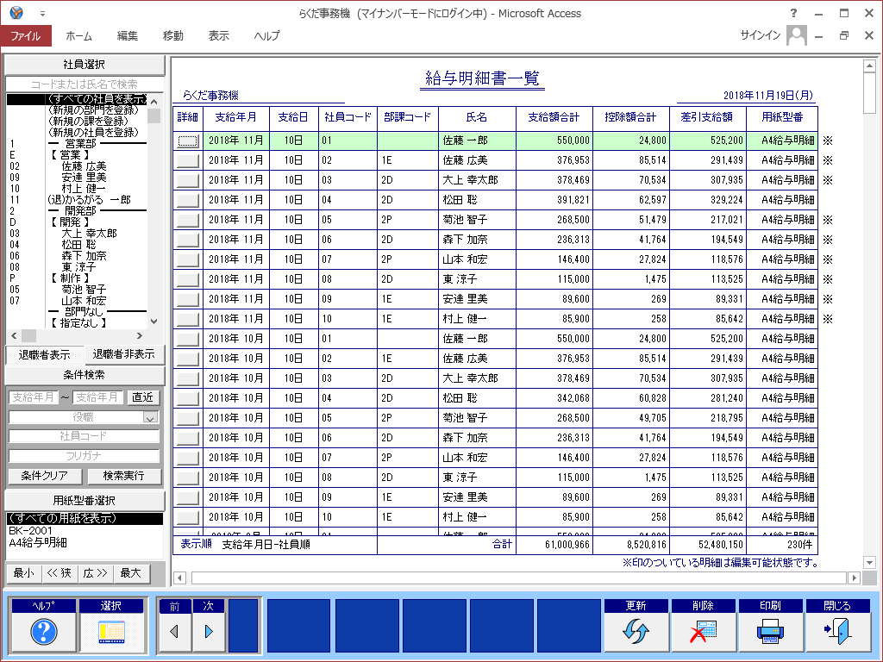Image resolution: width=883 pixels, height=662 pixels.
Task: Open detail button for 佐藤 一郎 2018年11月
Action: tap(187, 141)
